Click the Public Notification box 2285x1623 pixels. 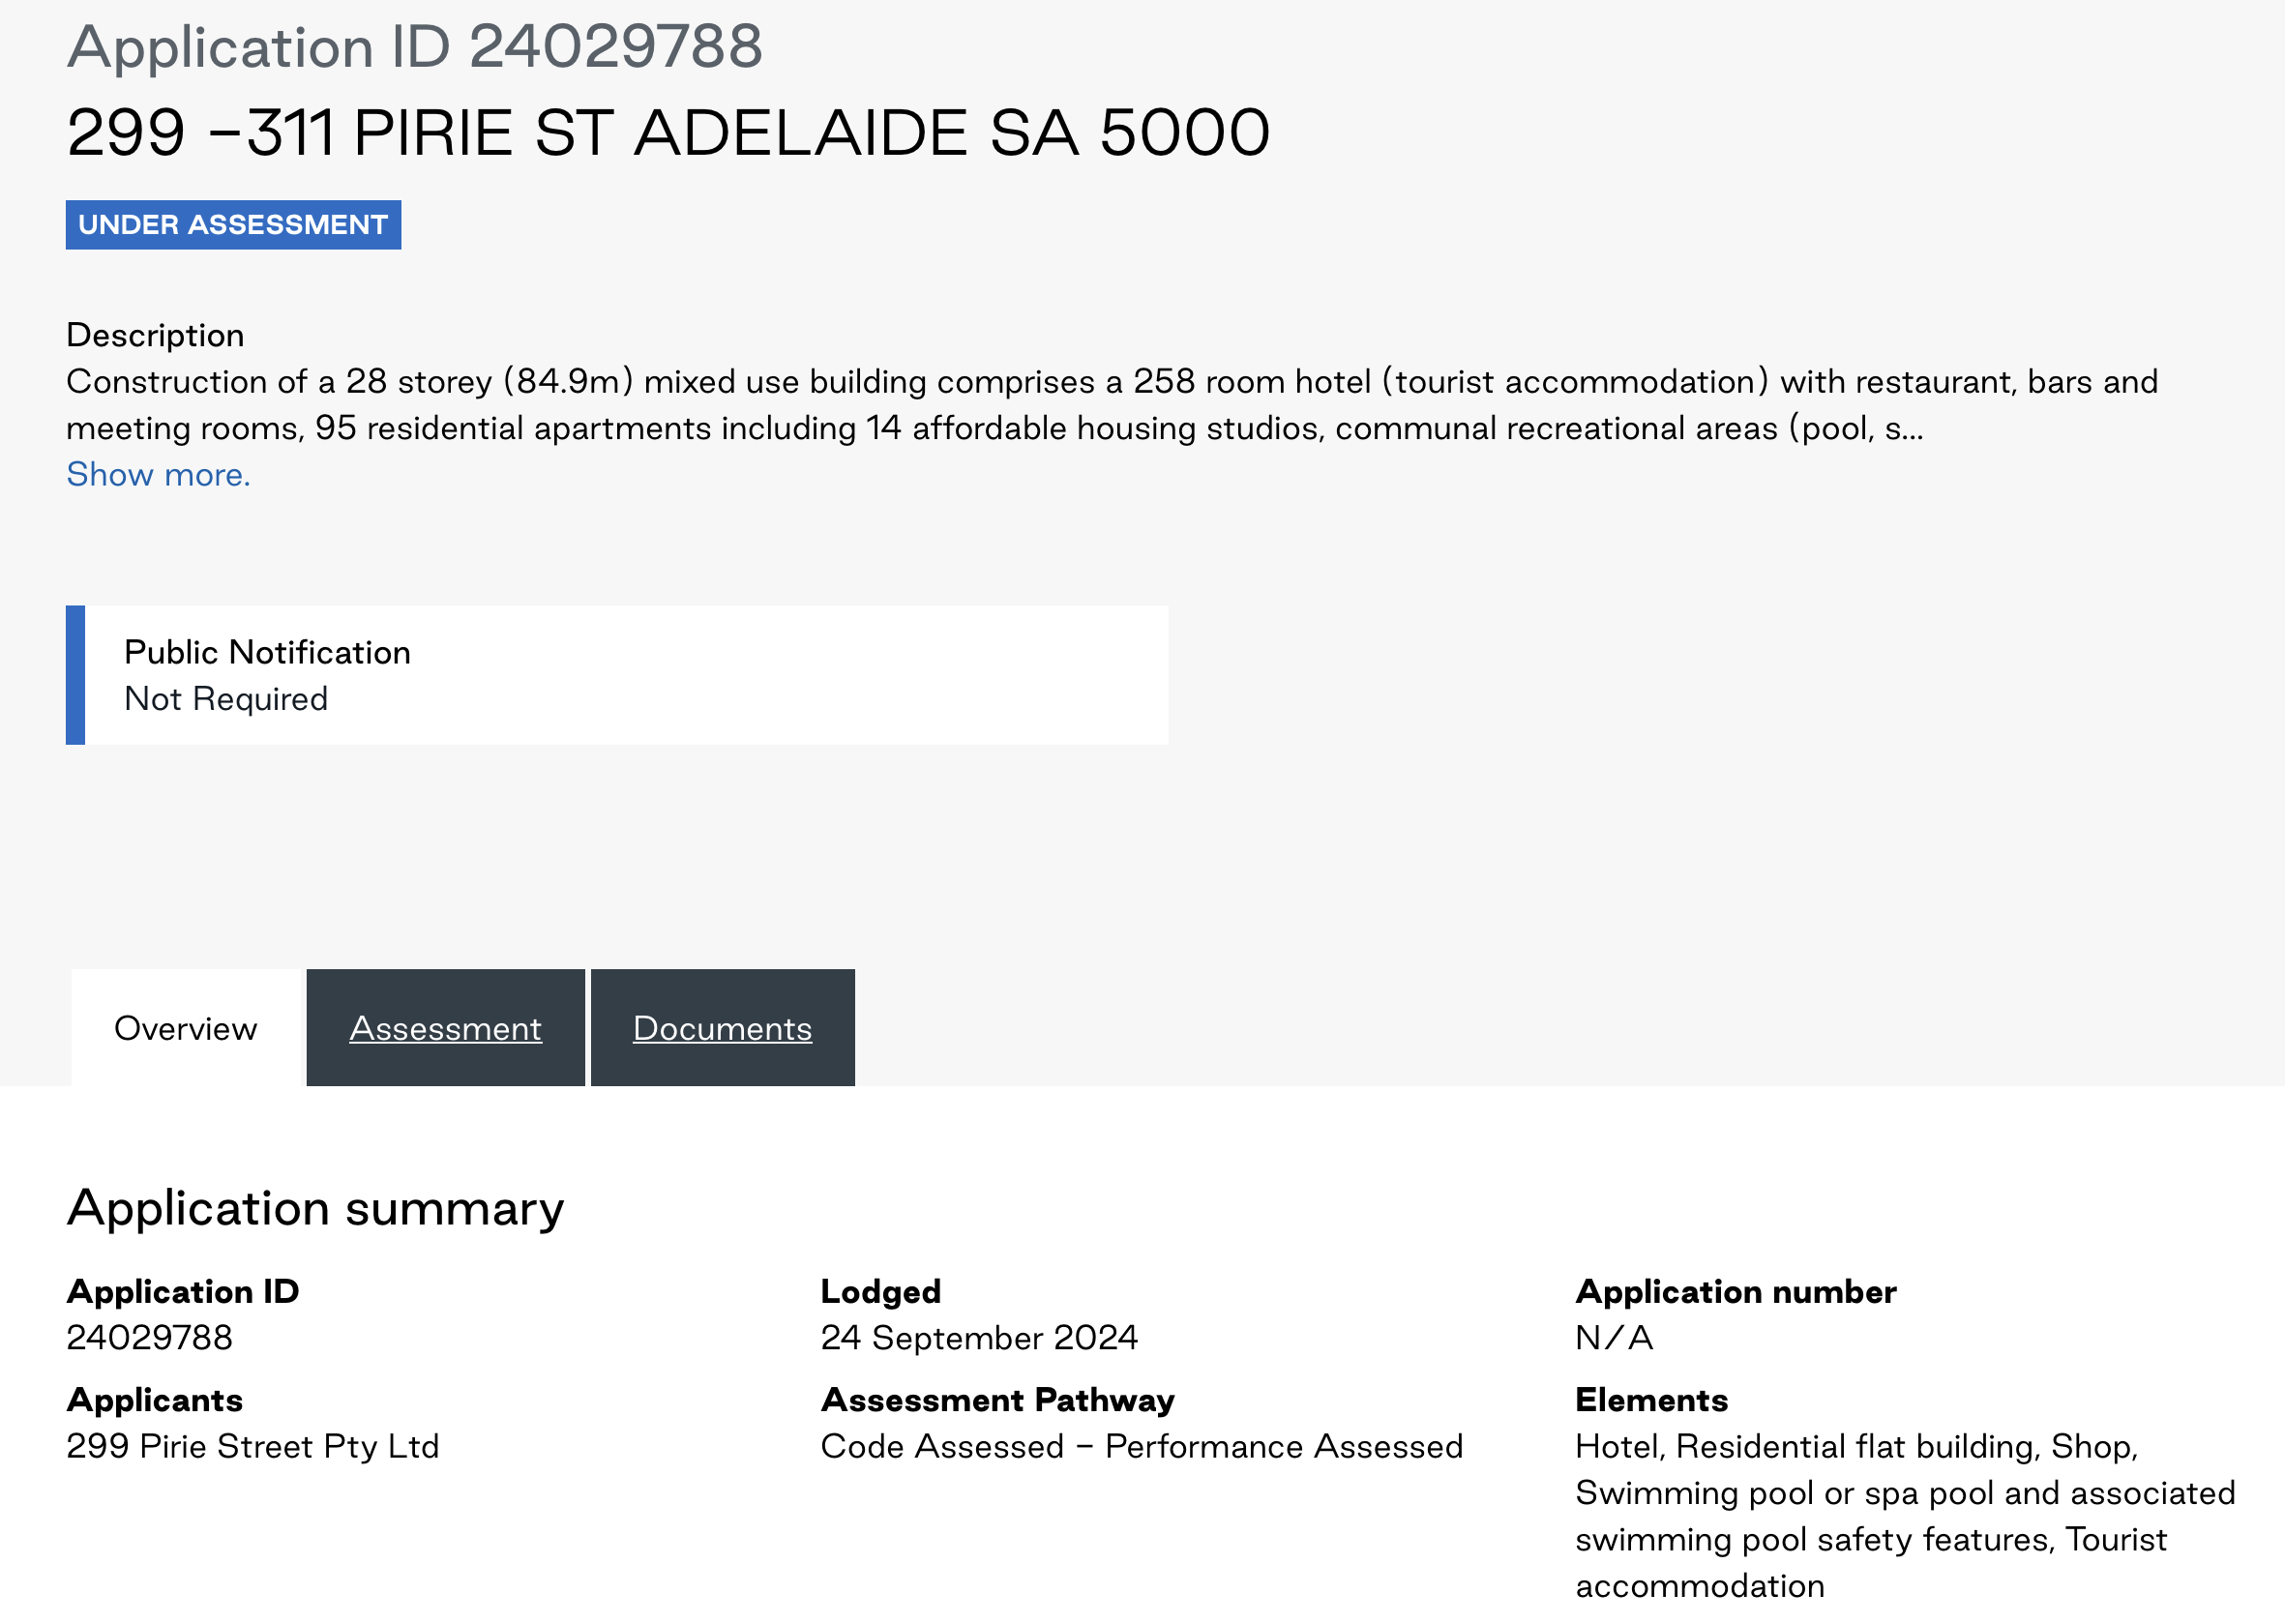pos(617,675)
